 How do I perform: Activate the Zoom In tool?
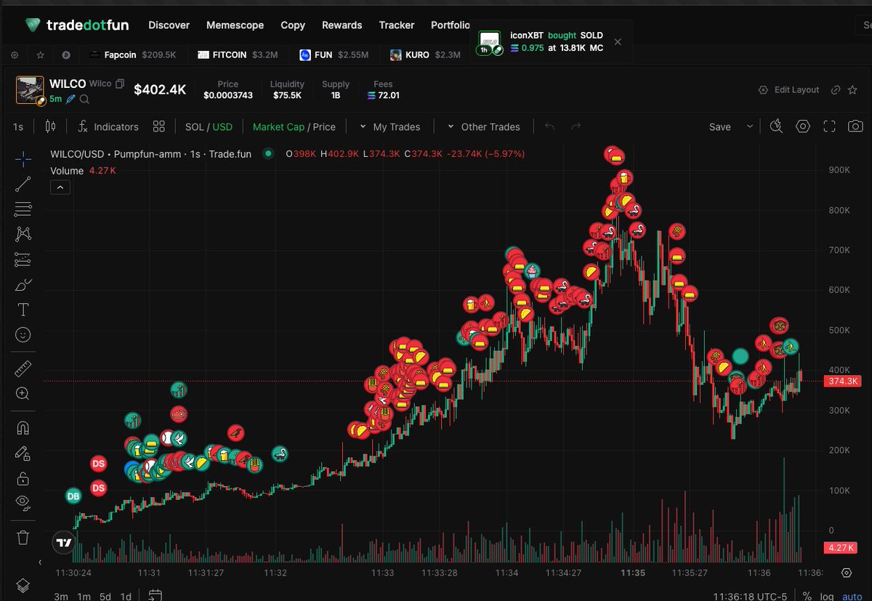click(23, 394)
